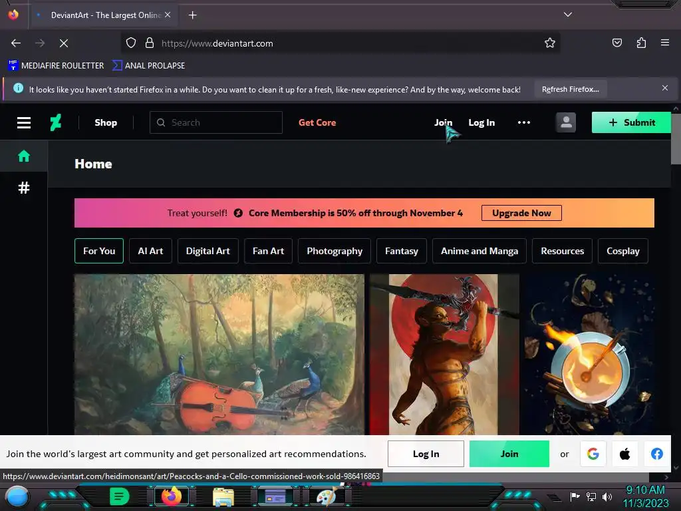
Task: Open the tracking protection shield icon
Action: 131,43
